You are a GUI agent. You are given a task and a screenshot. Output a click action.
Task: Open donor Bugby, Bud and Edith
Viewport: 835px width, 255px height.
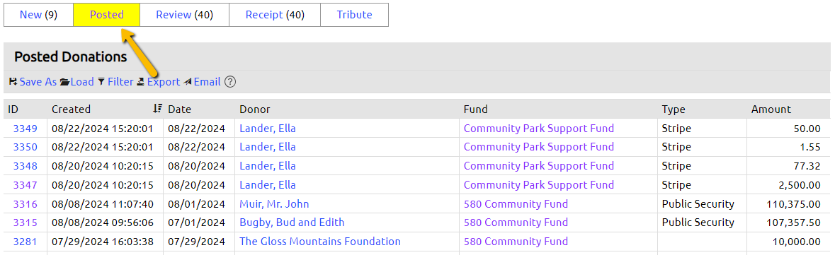tap(292, 223)
